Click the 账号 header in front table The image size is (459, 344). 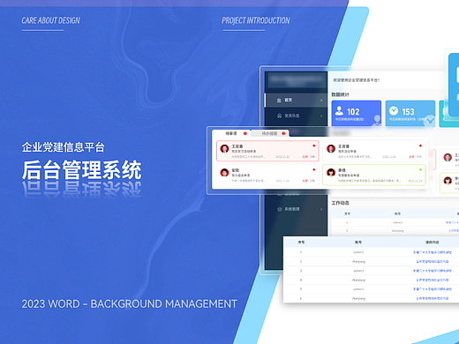(x=358, y=243)
